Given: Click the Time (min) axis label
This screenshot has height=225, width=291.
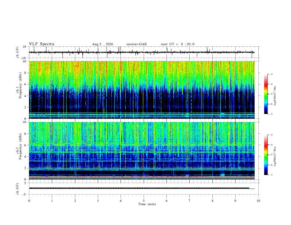Looking at the screenshot, I should [x=147, y=204].
